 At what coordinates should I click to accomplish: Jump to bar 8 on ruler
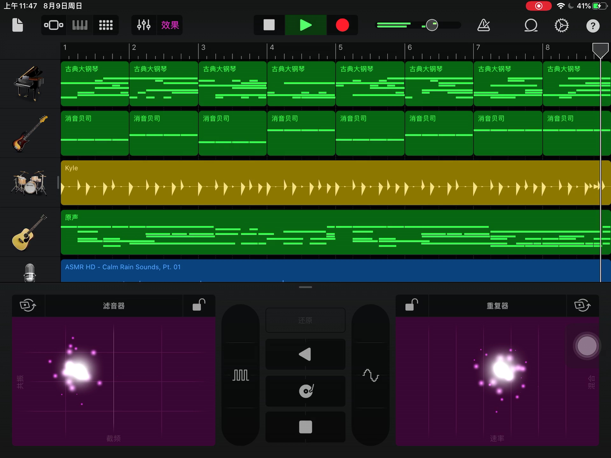click(x=548, y=48)
